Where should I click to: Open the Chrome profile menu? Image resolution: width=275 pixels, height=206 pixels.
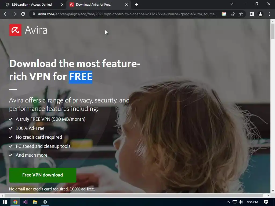tap(260, 14)
